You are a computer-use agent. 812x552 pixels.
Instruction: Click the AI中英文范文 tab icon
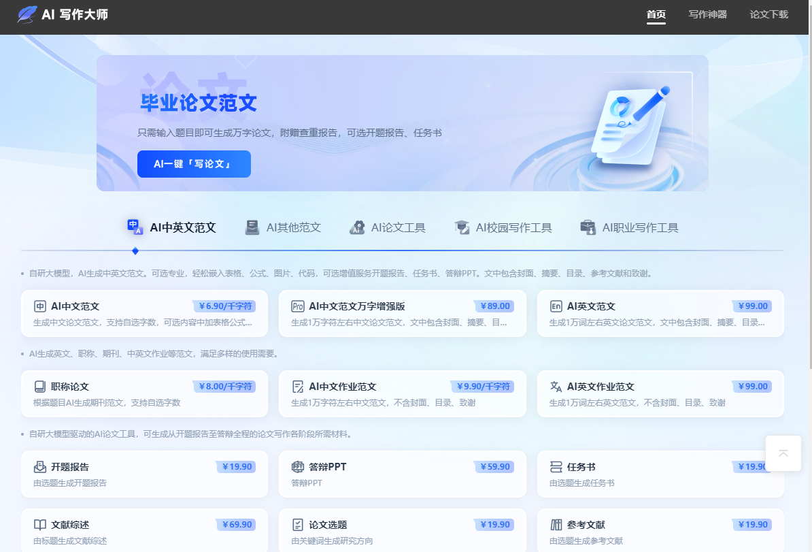[x=135, y=227]
